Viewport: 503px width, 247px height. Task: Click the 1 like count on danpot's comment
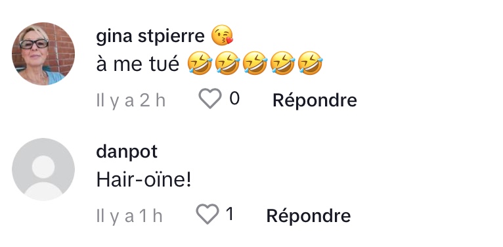(x=230, y=213)
